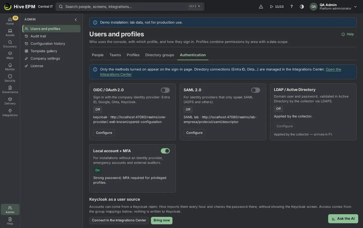Go to the Security shield section

10,78
